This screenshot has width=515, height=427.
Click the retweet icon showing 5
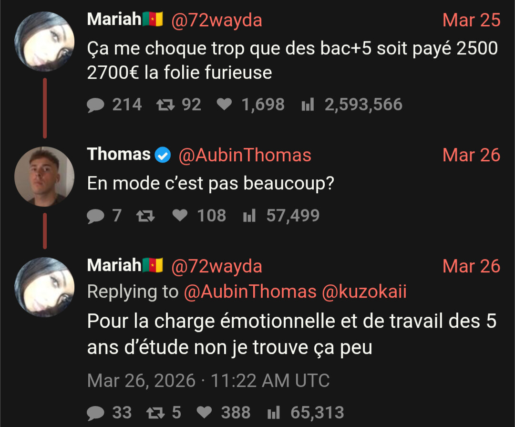[155, 413]
